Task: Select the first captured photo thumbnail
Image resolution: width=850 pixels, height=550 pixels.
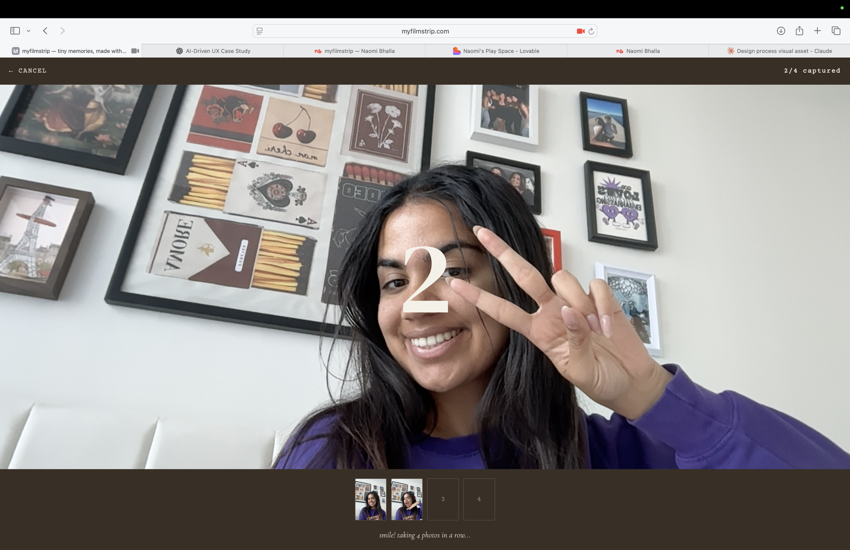Action: tap(370, 499)
